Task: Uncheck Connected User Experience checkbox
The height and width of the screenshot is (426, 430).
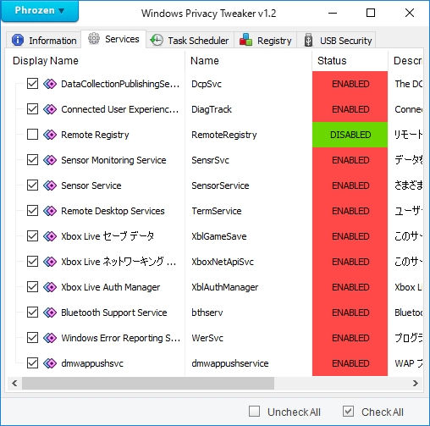Action: (32, 109)
